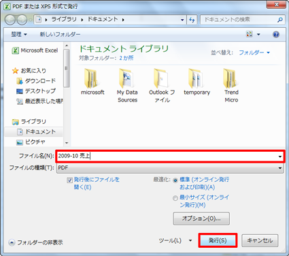Open the 整理 dropdown menu

pos(19,35)
